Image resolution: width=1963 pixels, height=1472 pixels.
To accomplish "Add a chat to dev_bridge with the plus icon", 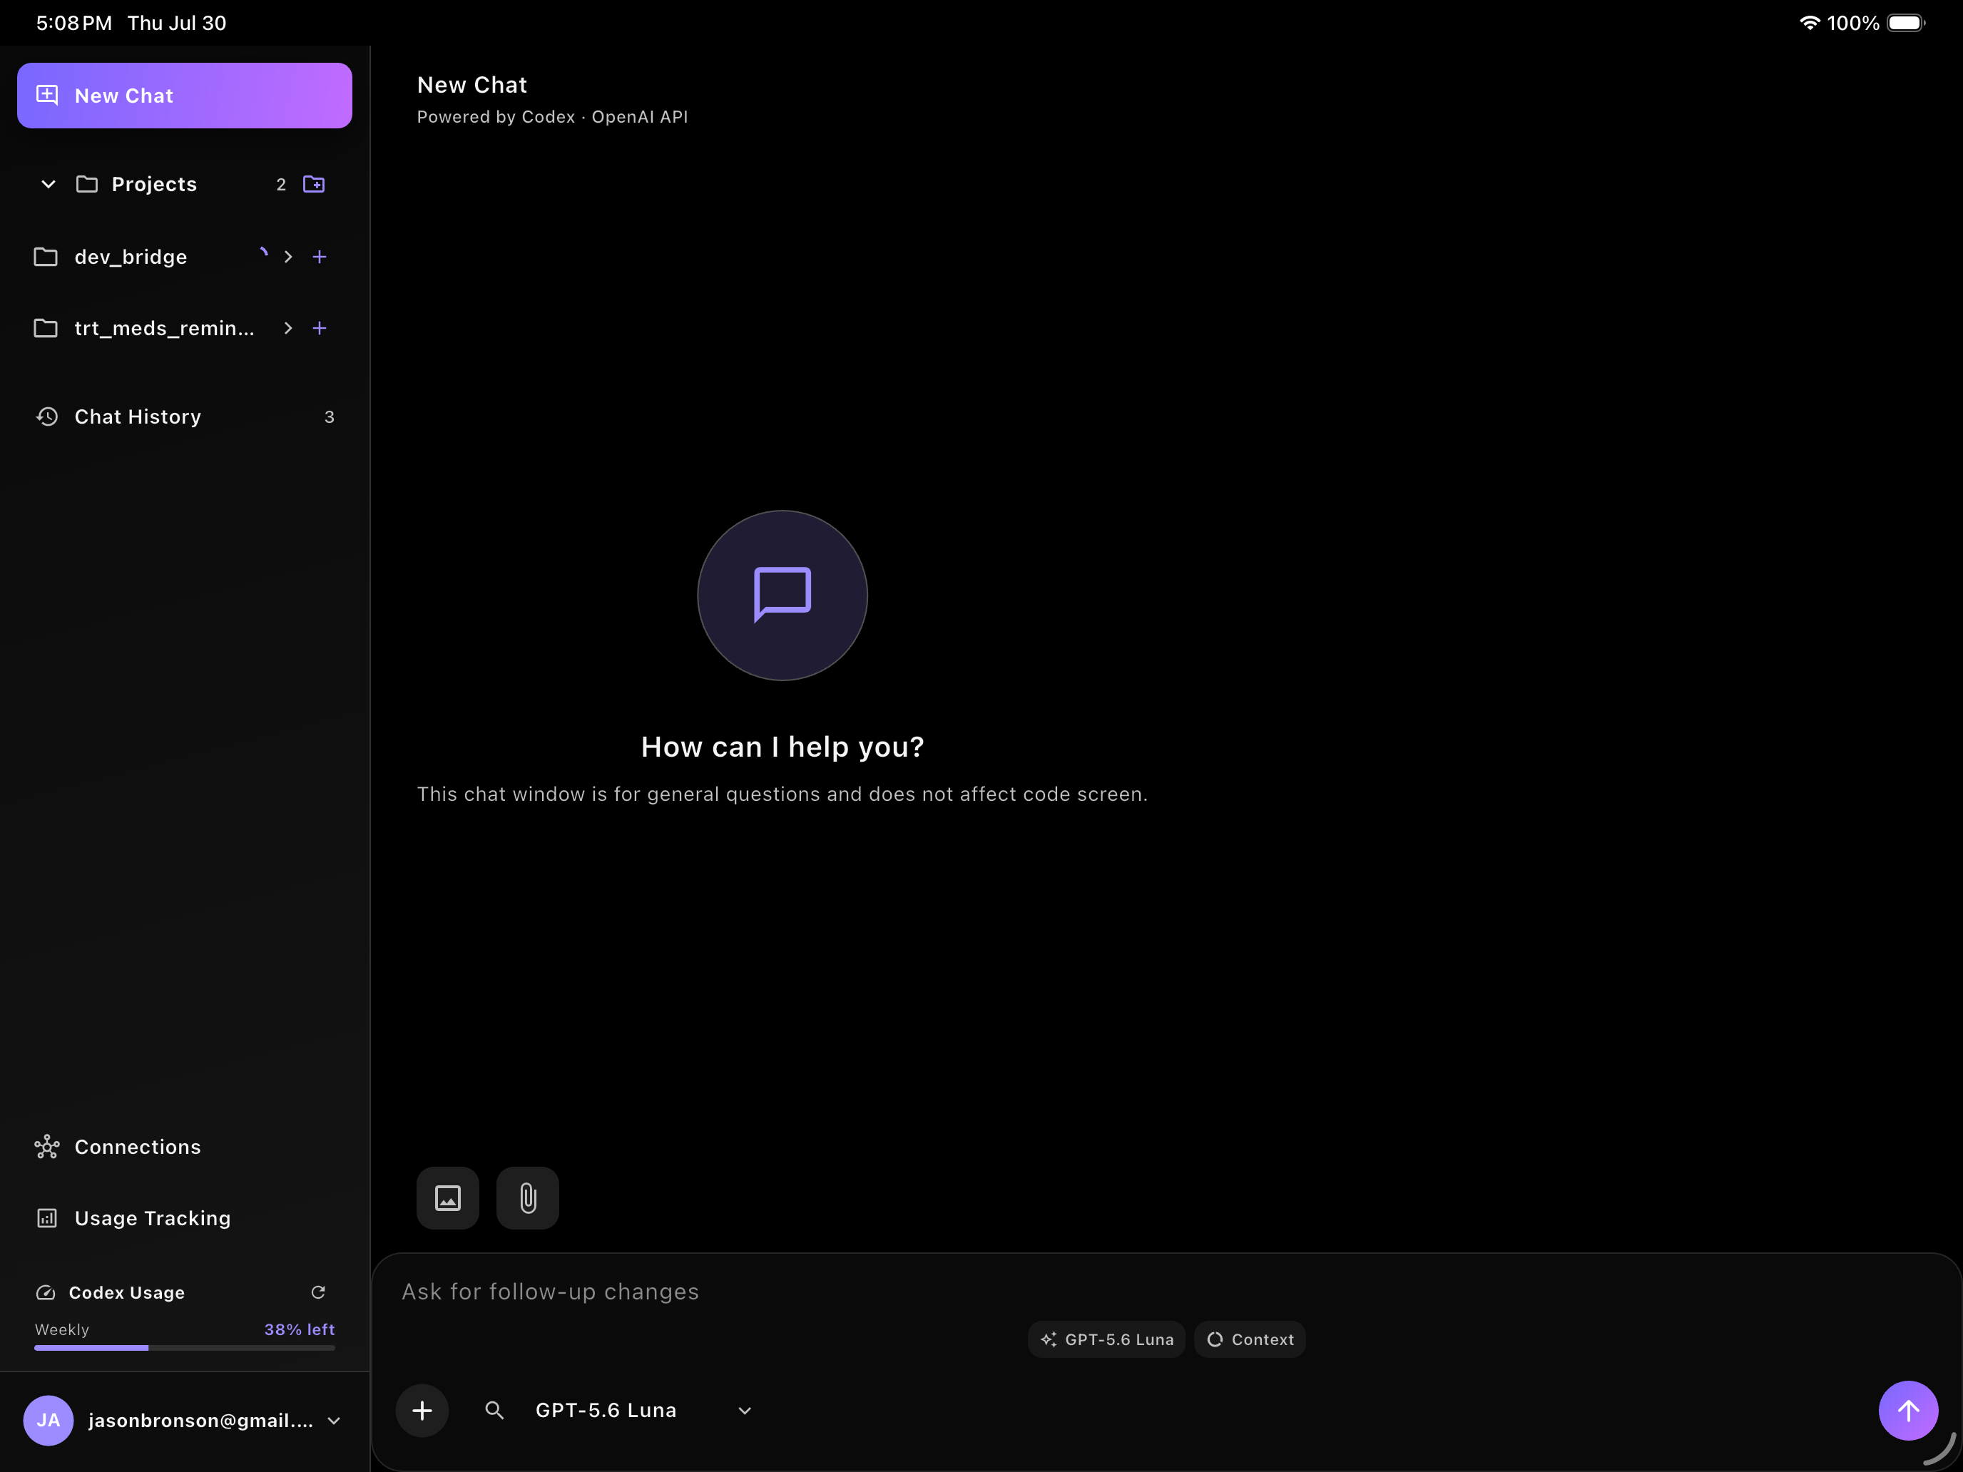I will pos(320,257).
